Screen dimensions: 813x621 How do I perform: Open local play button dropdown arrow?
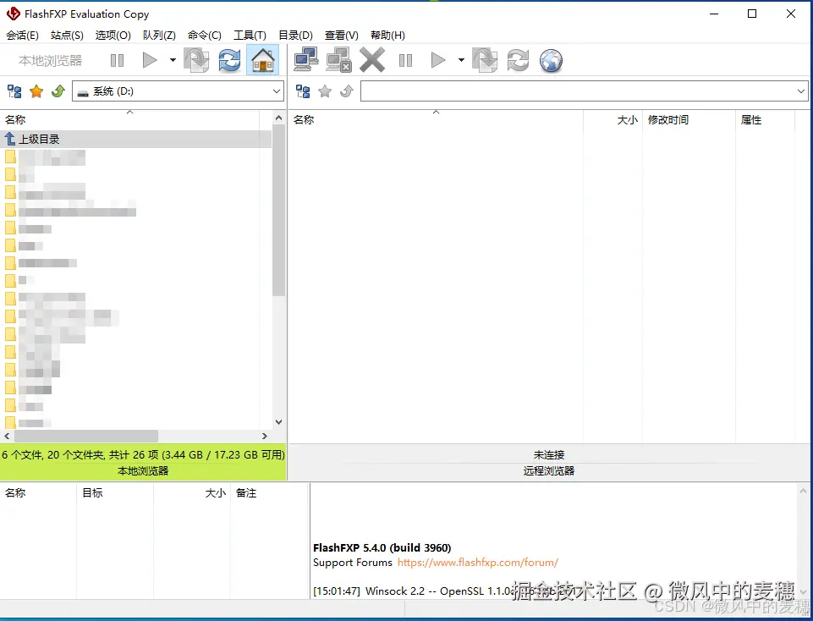click(173, 60)
